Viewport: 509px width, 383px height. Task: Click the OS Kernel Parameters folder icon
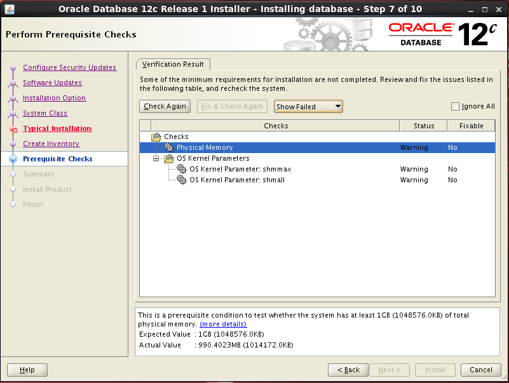tap(169, 158)
